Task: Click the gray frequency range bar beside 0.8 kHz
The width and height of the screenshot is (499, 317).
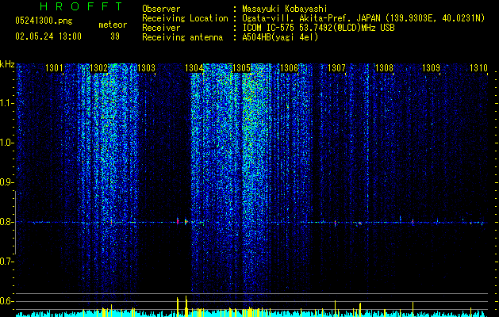Action: [x=15, y=222]
